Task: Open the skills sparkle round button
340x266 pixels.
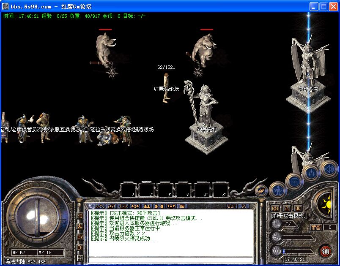Action: point(312,173)
